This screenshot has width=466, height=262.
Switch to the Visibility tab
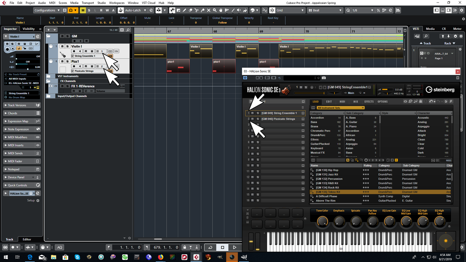click(x=29, y=29)
